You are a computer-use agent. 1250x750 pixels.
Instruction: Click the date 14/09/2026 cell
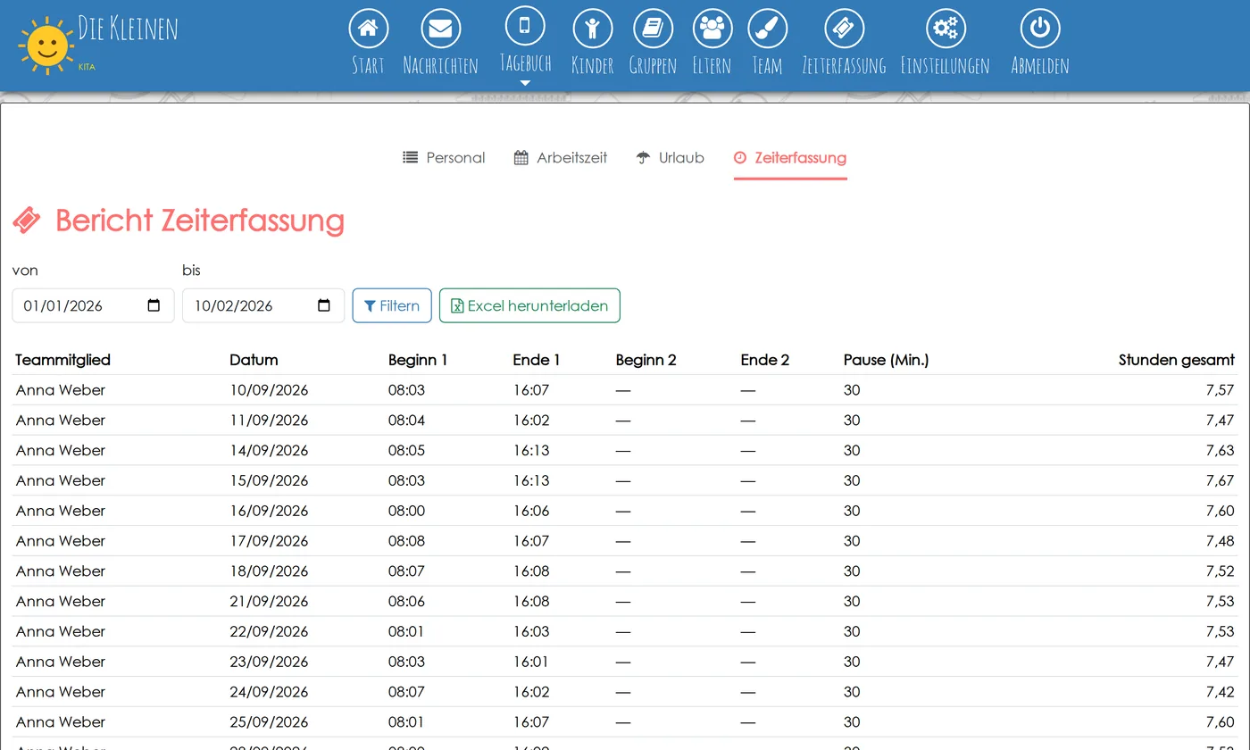269,451
